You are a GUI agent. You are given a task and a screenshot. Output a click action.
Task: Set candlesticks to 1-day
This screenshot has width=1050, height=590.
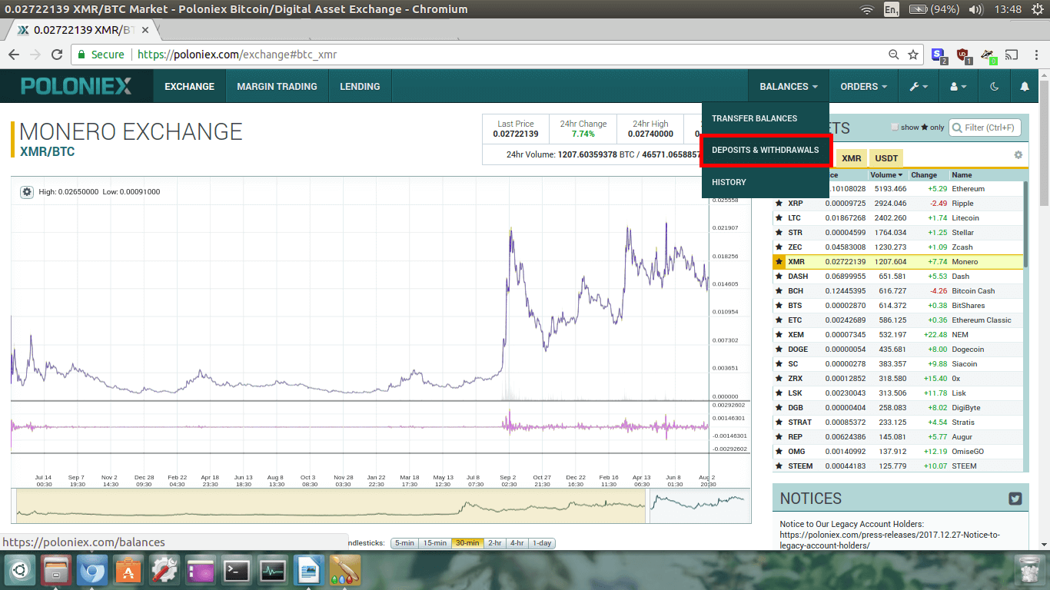tap(541, 543)
